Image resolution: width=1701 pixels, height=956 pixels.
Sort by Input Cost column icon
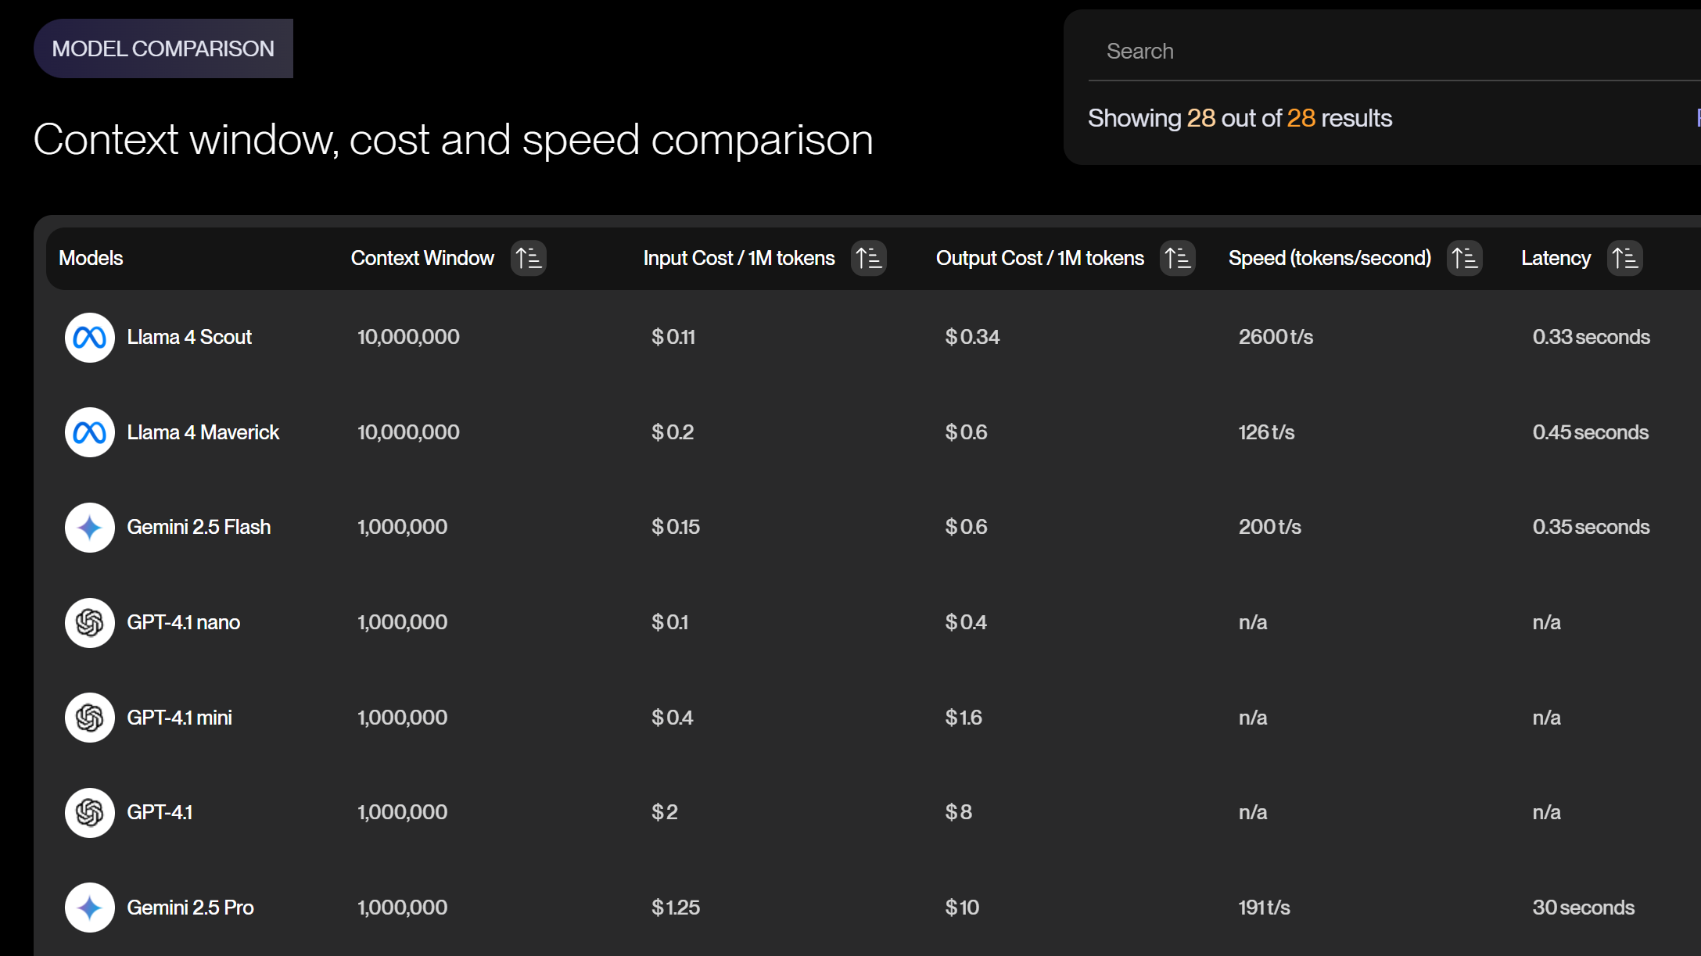coord(868,258)
